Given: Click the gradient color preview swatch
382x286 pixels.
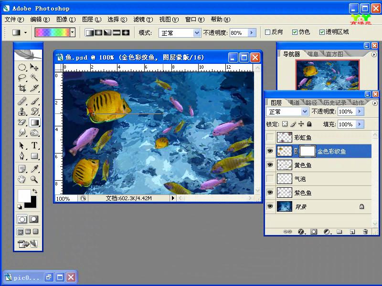Looking at the screenshot, I should (x=52, y=32).
